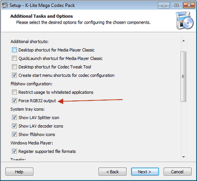Click the options list scrollbar thumb

click(x=183, y=76)
